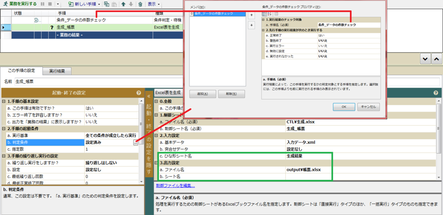Click the copy step icon in the toolbar
This screenshot has width=443, height=215.
point(106,4)
